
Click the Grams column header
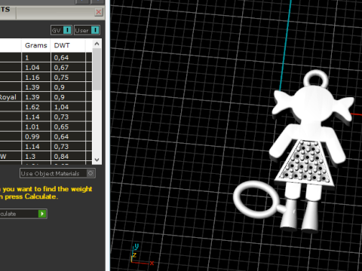coord(36,45)
